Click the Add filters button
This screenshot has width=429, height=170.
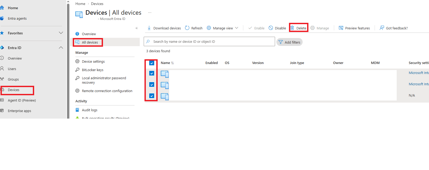290,42
